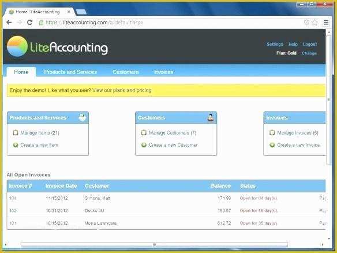Click the Invoice Date column header
The height and width of the screenshot is (253, 337).
(61, 186)
